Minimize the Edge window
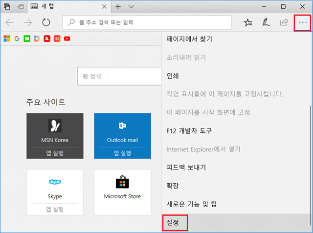 pos(264,7)
